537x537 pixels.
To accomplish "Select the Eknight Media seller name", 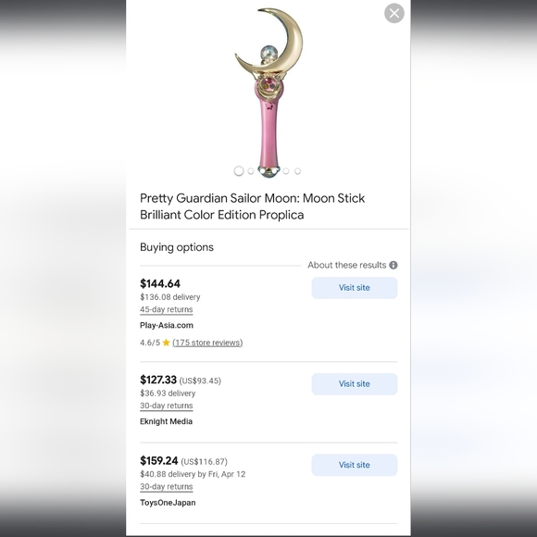I will click(166, 421).
